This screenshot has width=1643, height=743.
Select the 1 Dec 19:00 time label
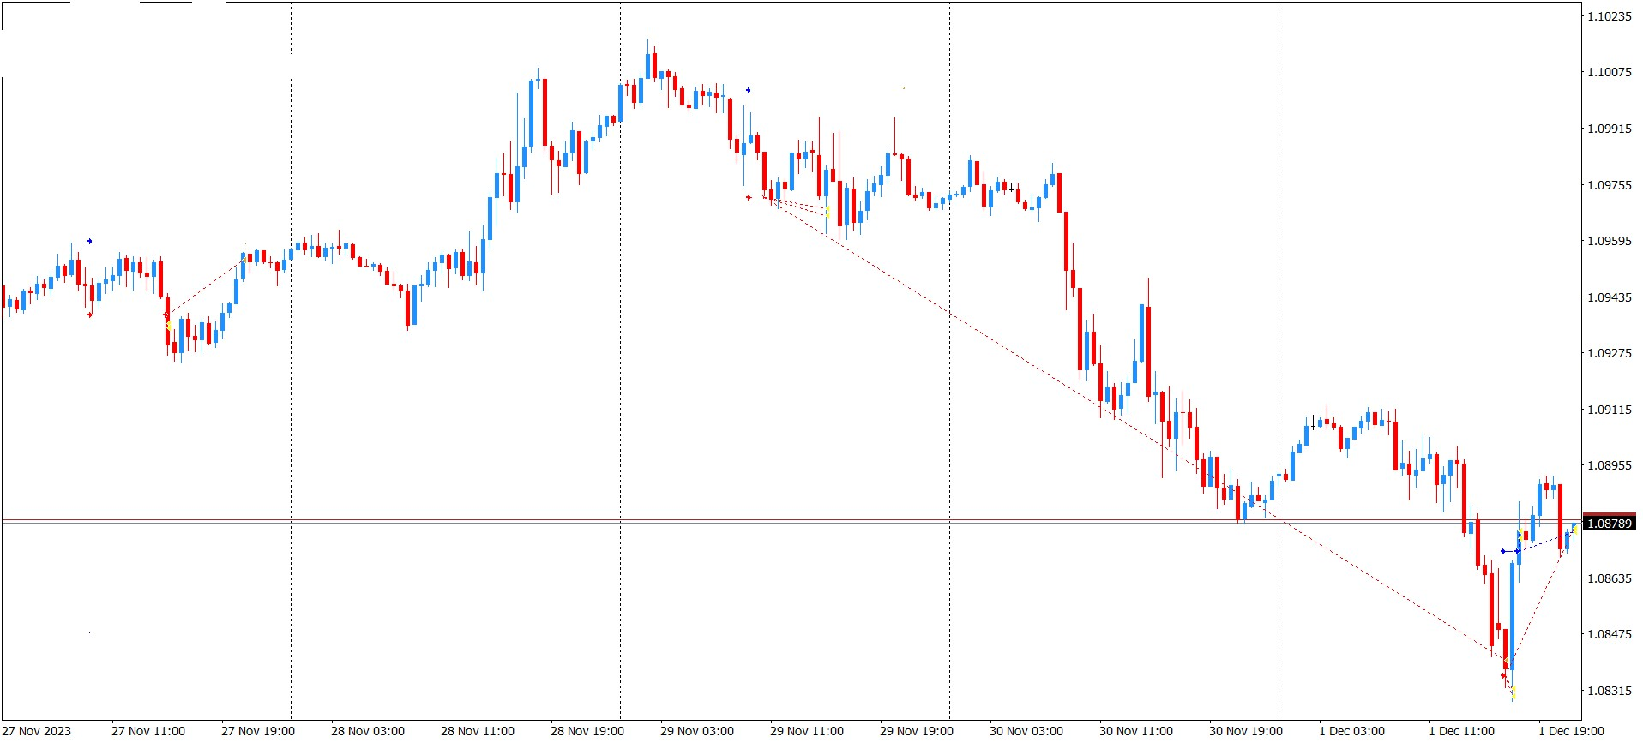tap(1572, 731)
